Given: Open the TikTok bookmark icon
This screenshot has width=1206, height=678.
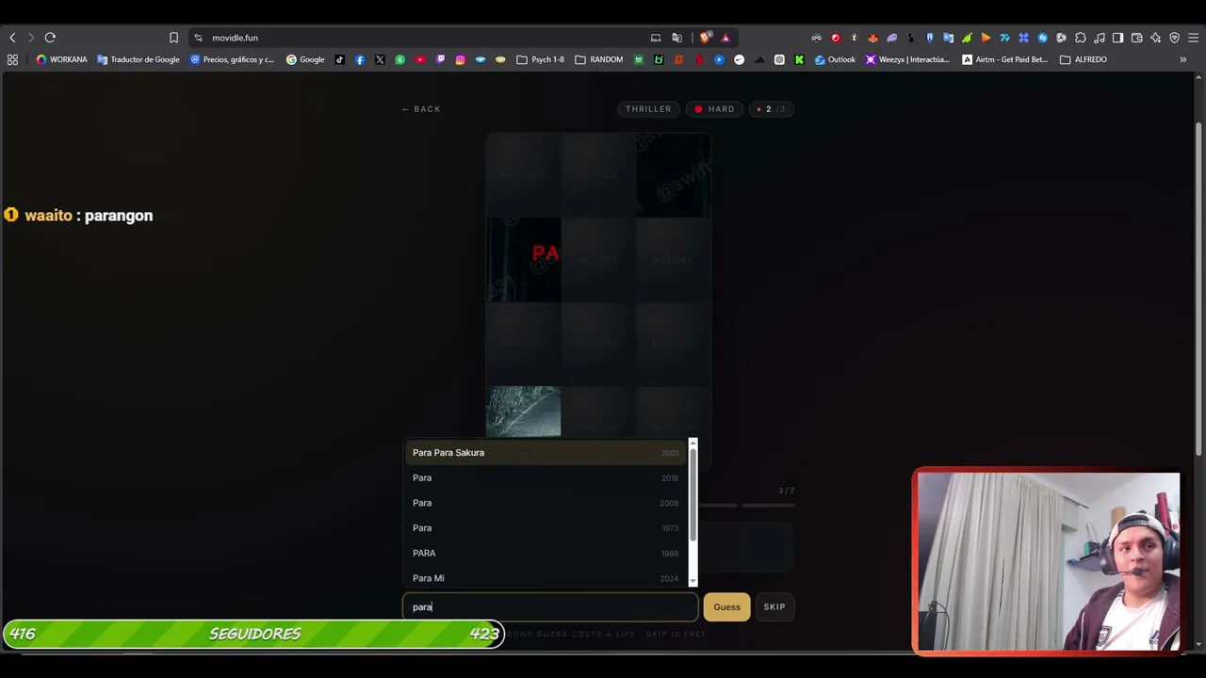Looking at the screenshot, I should 339,59.
